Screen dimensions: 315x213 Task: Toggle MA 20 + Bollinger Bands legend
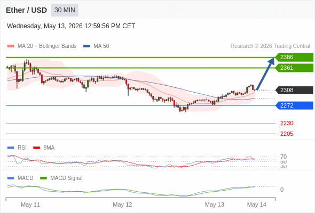coord(42,46)
